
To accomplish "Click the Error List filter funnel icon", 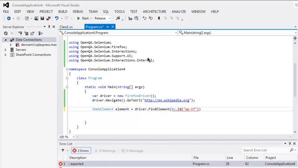I will [63, 150].
